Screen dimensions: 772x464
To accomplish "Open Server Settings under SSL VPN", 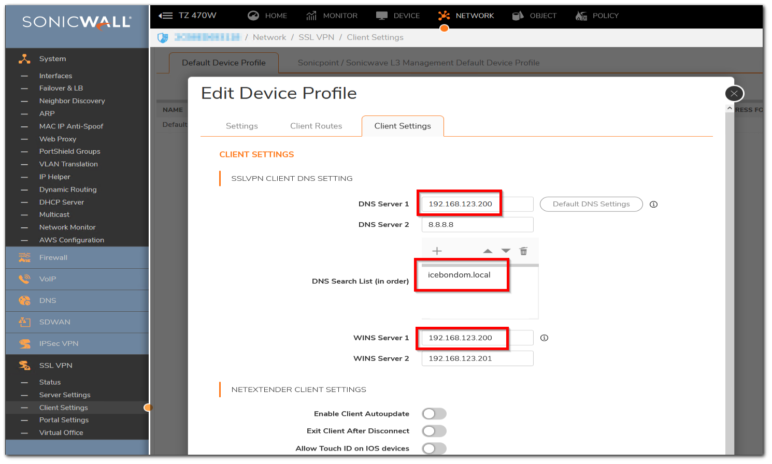I will pos(65,395).
